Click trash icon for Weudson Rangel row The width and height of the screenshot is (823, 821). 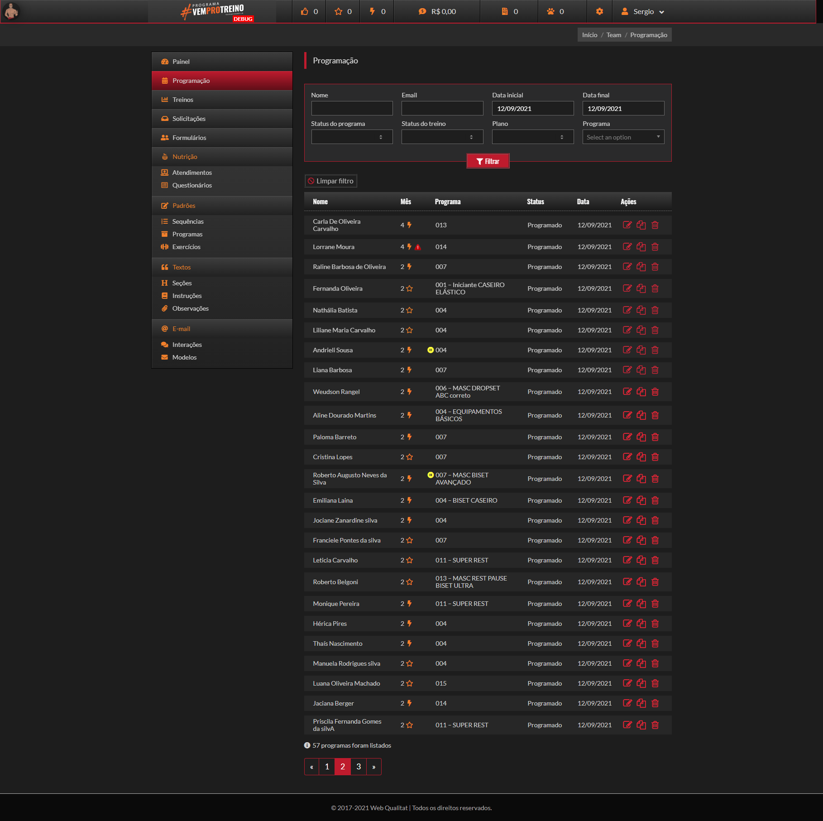tap(655, 392)
